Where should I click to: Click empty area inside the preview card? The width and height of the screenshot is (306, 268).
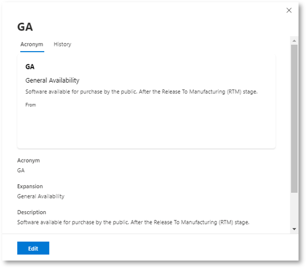coord(146,129)
